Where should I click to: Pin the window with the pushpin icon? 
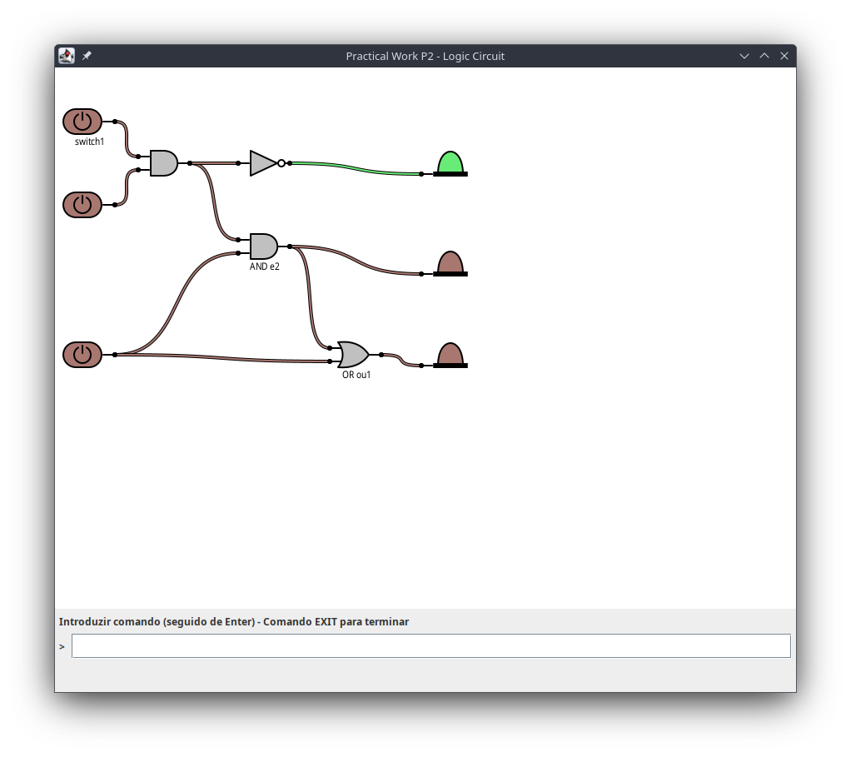click(87, 56)
